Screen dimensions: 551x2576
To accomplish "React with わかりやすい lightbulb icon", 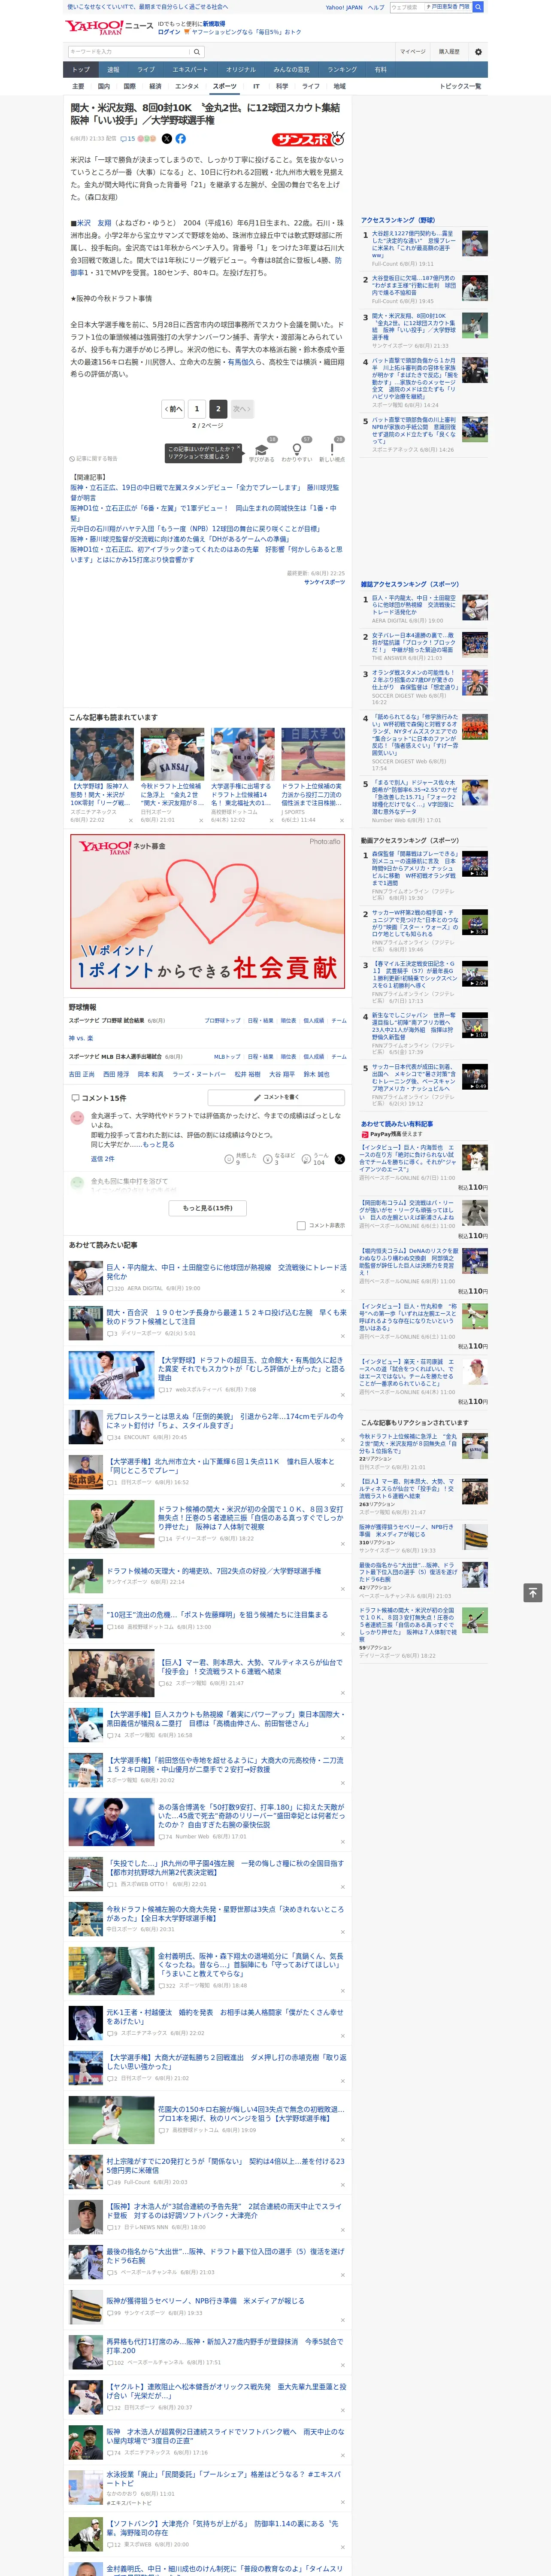I will point(297,450).
